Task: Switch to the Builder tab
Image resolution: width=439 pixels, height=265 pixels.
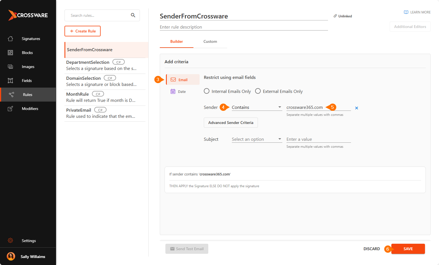Action: (177, 41)
